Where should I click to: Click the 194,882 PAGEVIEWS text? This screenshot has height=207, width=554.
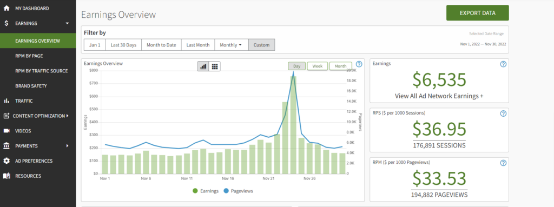click(x=439, y=195)
